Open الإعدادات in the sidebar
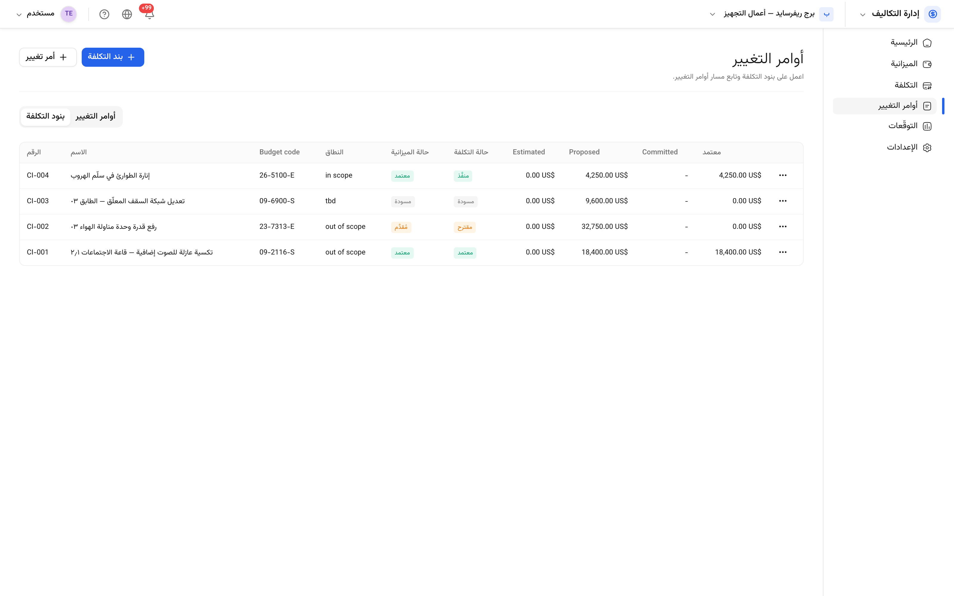Screen dimensions: 954x596 coord(884,148)
